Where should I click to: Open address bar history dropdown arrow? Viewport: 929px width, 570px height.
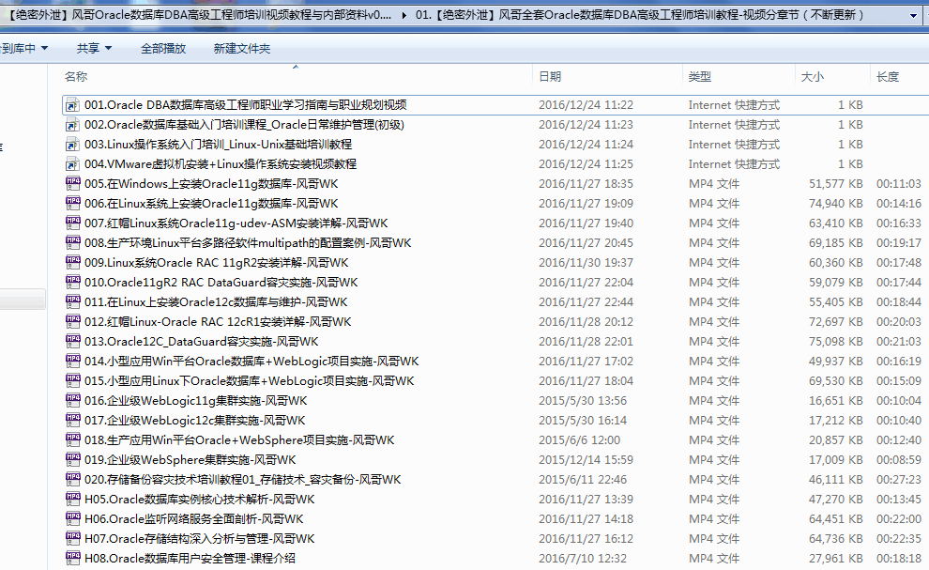(913, 15)
